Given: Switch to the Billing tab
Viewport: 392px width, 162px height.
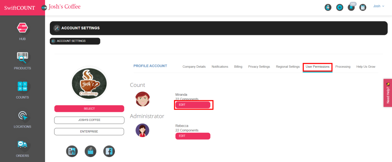Looking at the screenshot, I should (238, 67).
